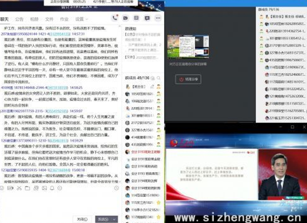Click presenter video in bottom-right player window
The image size is (307, 223).
282,174
